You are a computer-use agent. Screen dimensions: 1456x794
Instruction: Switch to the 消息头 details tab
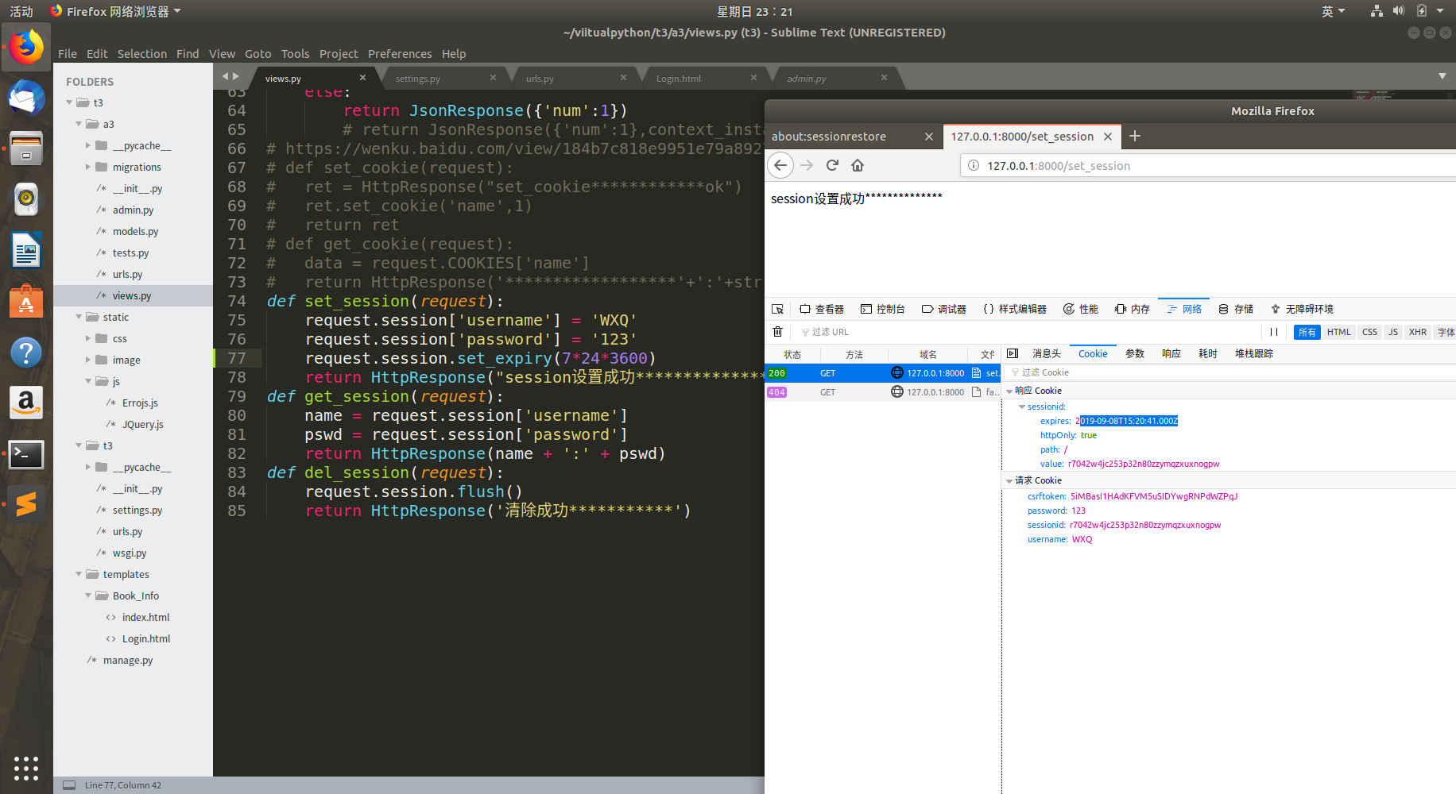1046,353
